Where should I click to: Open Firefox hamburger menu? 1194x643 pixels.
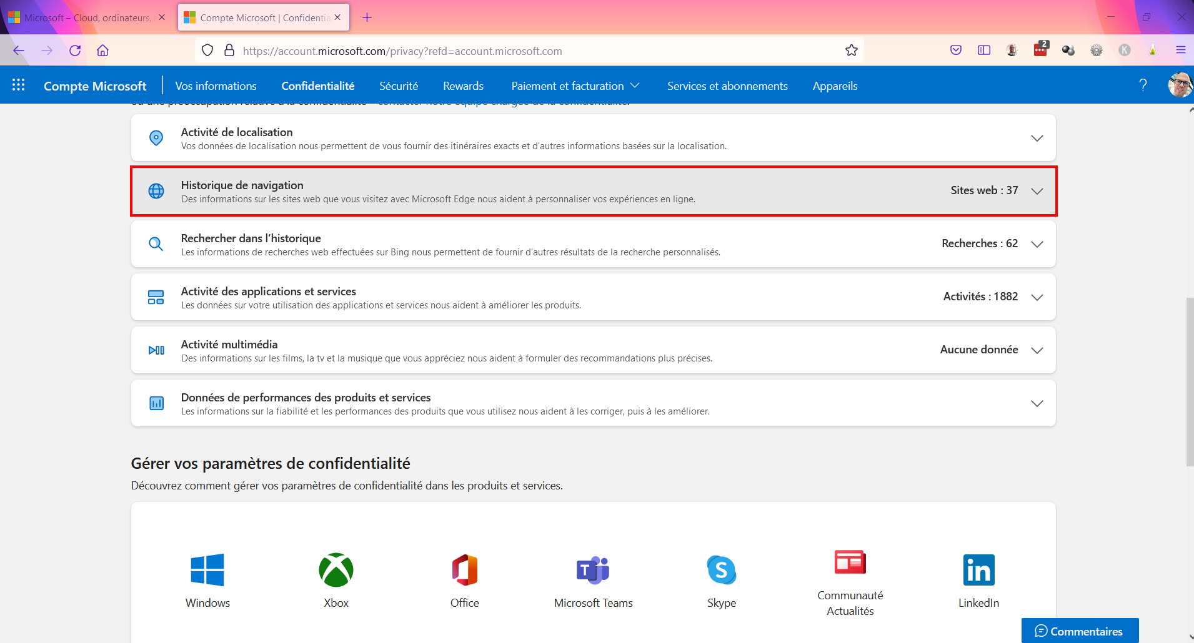tap(1181, 51)
